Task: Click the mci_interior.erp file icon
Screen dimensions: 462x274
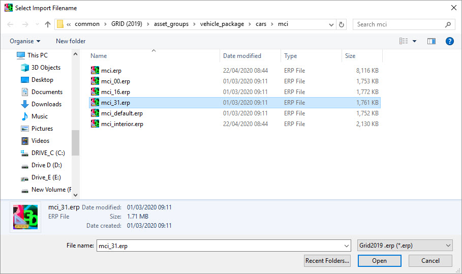Action: [x=95, y=124]
